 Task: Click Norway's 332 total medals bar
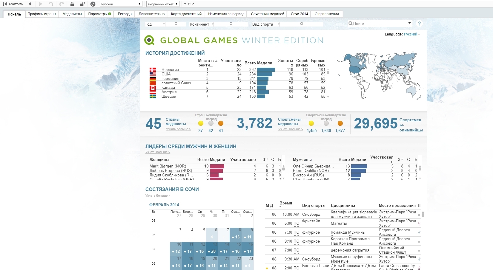pyautogui.click(x=266, y=69)
